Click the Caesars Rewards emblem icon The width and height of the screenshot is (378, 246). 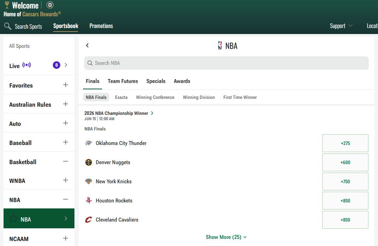[x=50, y=5]
